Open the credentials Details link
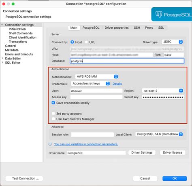Viewport: 192px width, 186px height. pos(117,84)
